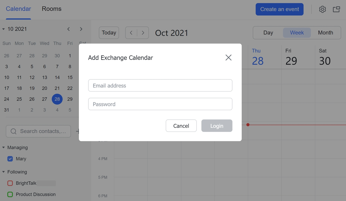This screenshot has width=346, height=201.
Task: Collapse the Following section
Action: pyautogui.click(x=4, y=172)
